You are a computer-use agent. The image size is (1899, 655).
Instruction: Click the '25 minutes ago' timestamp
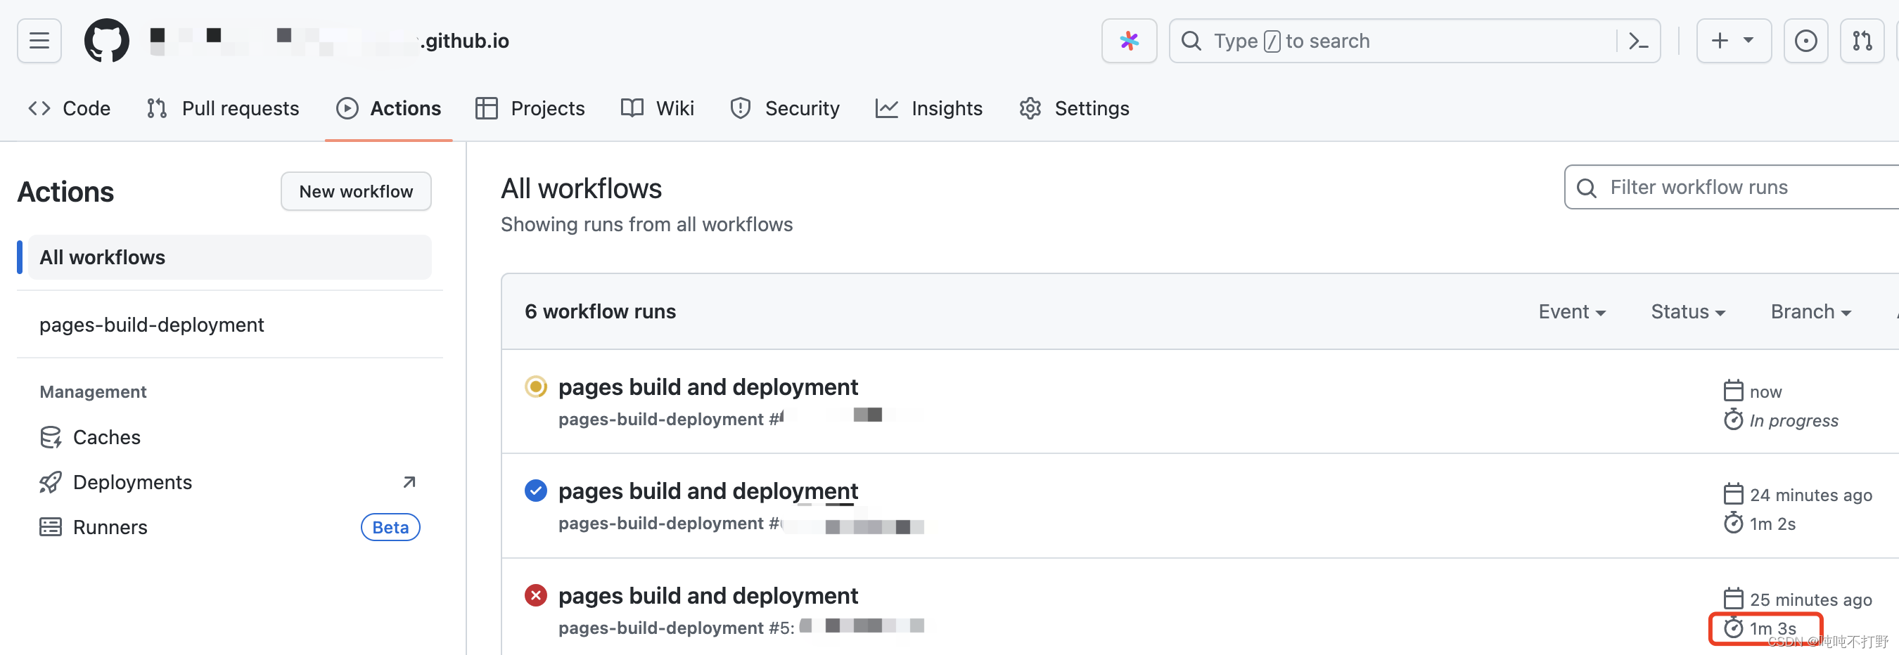1810,599
